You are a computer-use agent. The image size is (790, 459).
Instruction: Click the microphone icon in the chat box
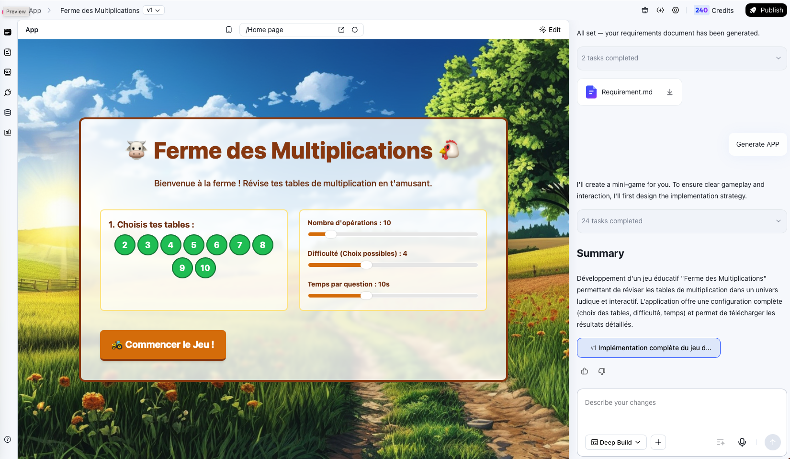click(x=742, y=442)
